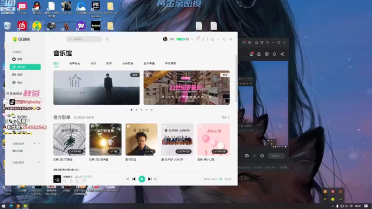The width and height of the screenshot is (372, 209).
Task: Navigate forward with the right arrow
Action: click(61, 39)
